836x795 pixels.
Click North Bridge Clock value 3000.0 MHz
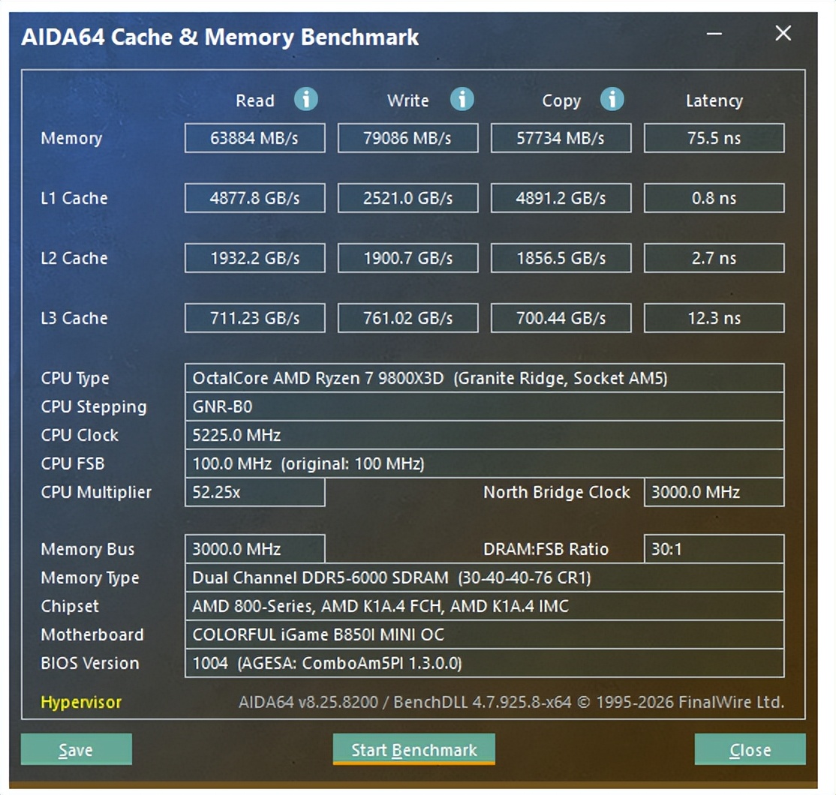[x=714, y=492]
